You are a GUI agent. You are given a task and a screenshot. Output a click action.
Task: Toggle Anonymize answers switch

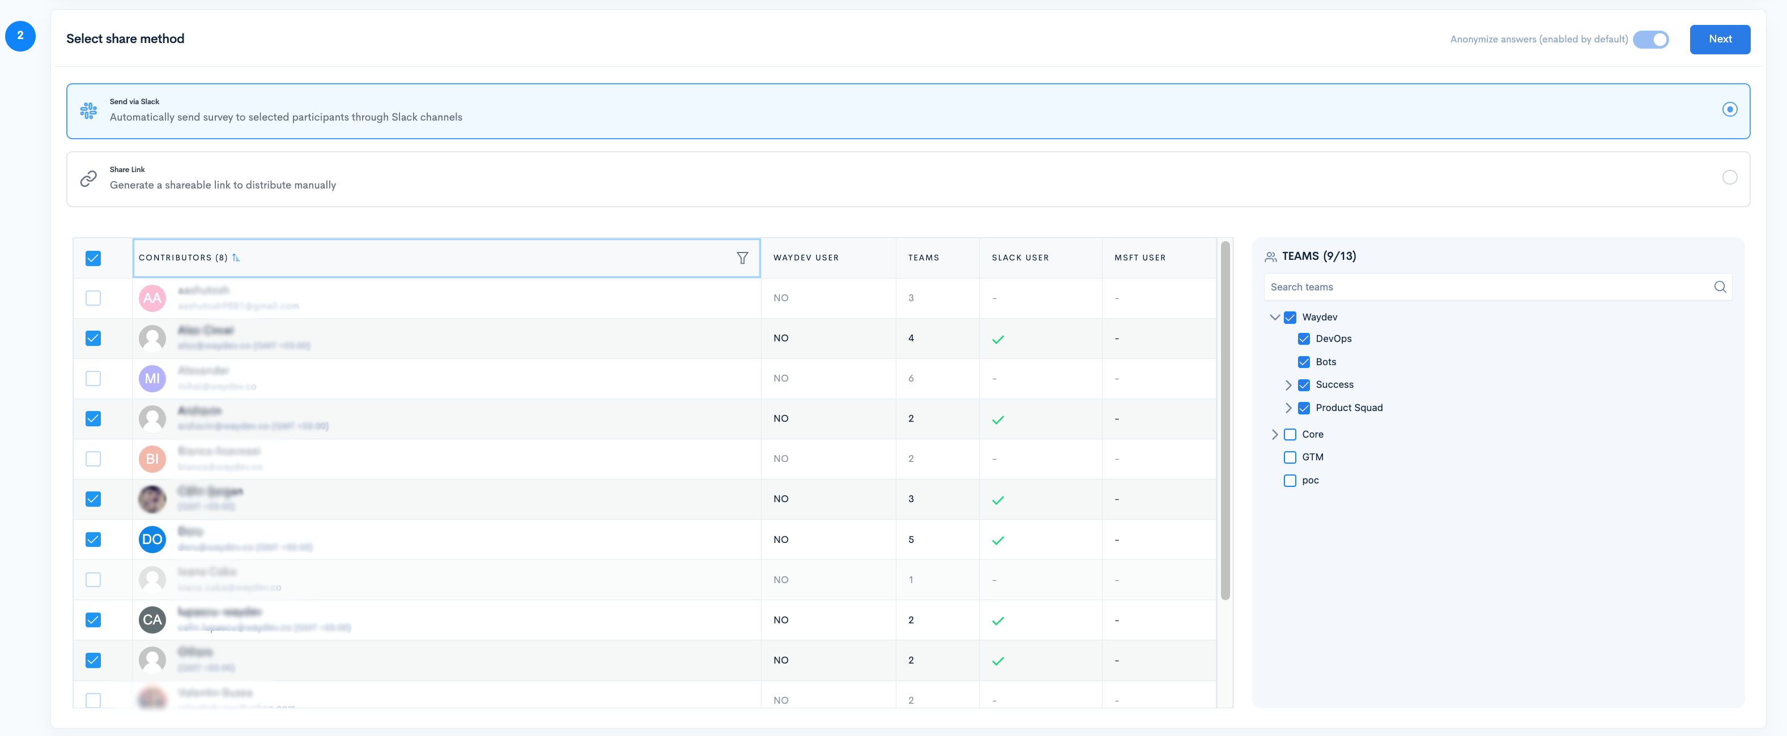[1650, 40]
